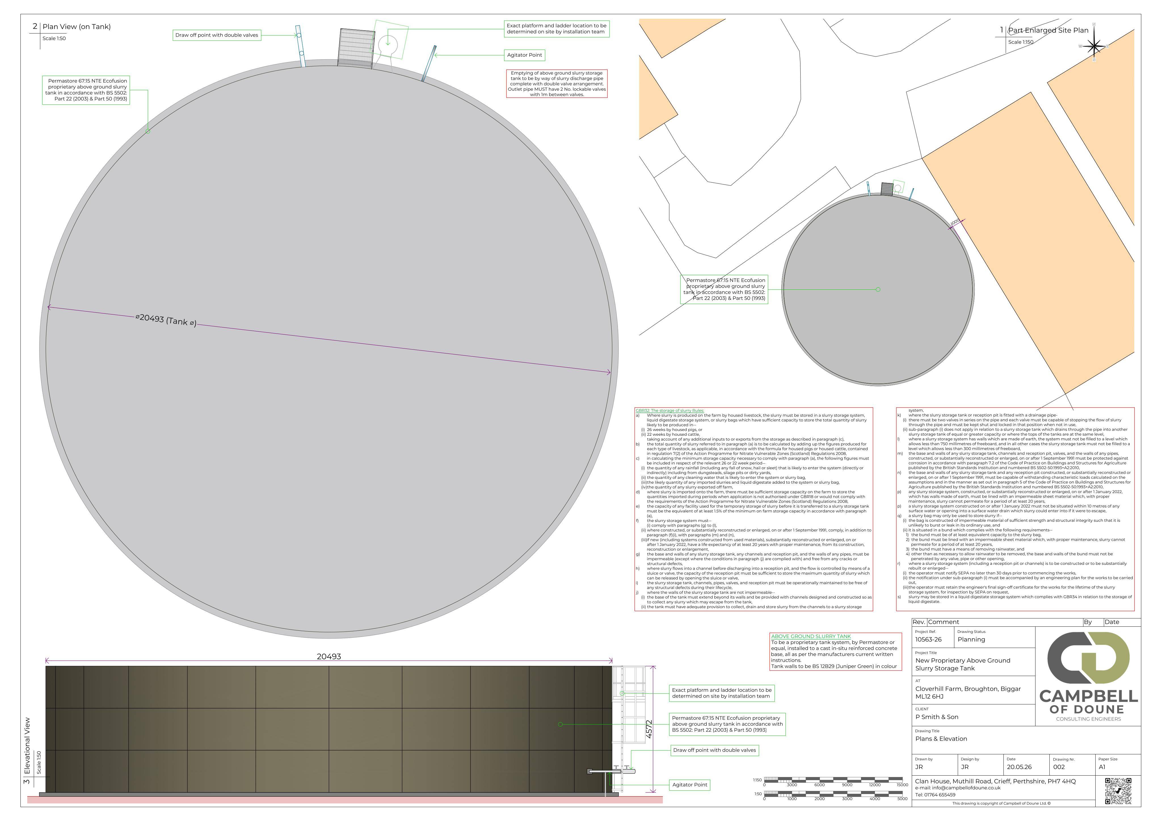Image resolution: width=1162 pixels, height=821 pixels.
Task: Click the 'ABOVE GROUND SLURRY TANK' heading
Action: click(x=811, y=636)
